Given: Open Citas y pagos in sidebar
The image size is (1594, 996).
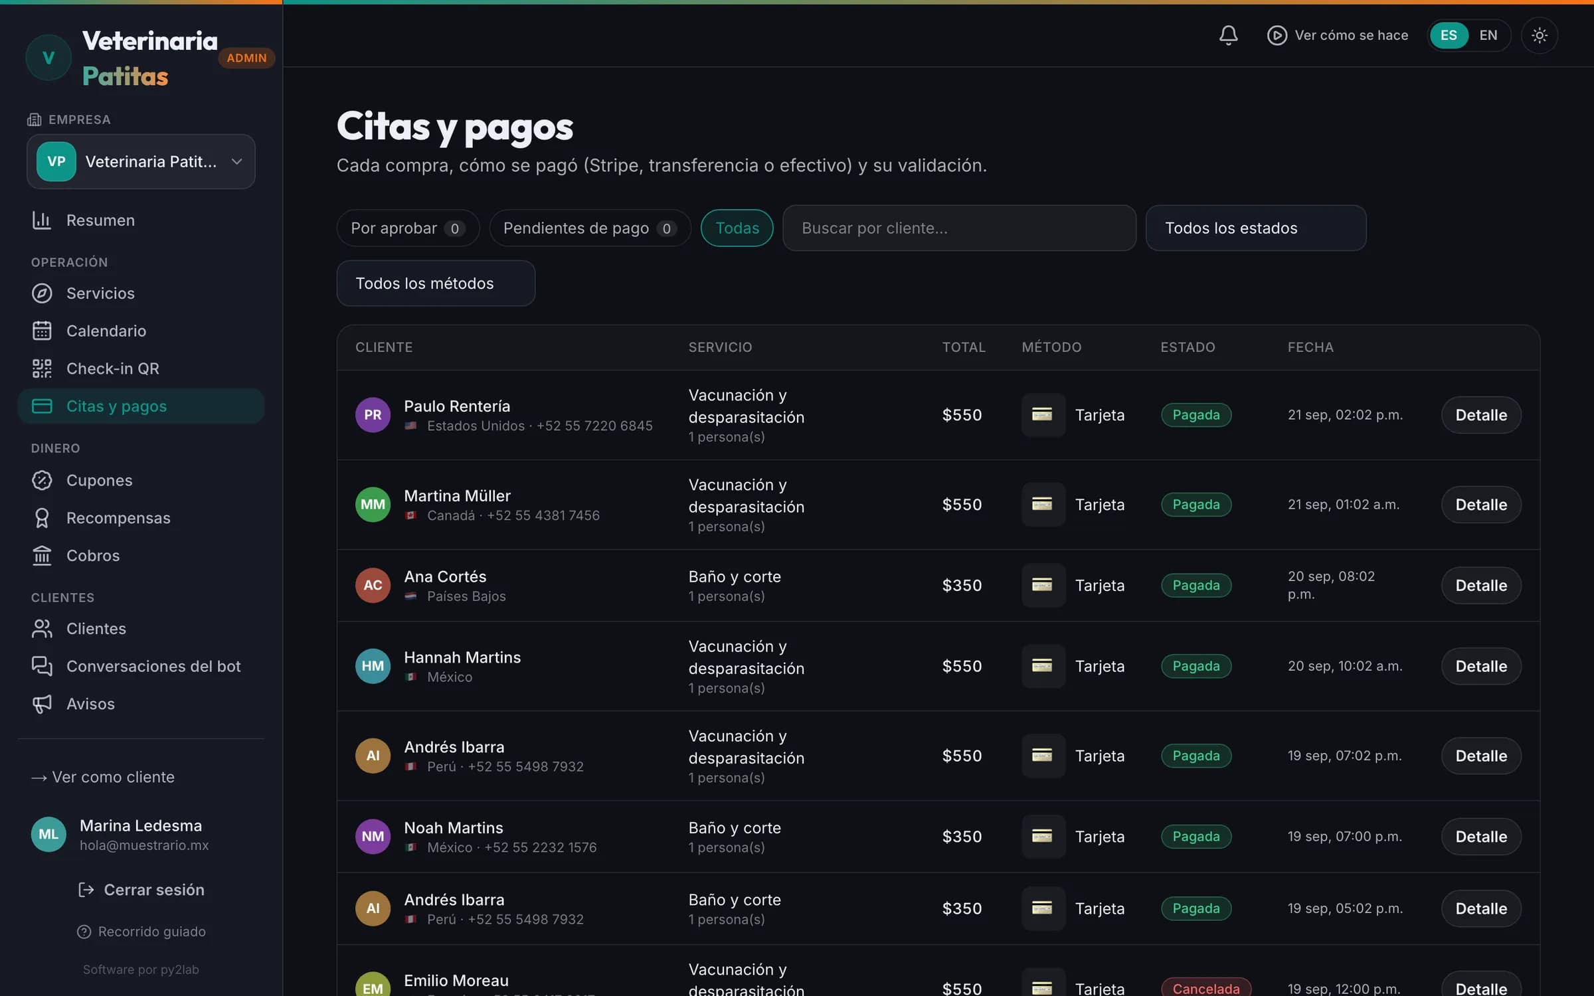Looking at the screenshot, I should pyautogui.click(x=141, y=406).
